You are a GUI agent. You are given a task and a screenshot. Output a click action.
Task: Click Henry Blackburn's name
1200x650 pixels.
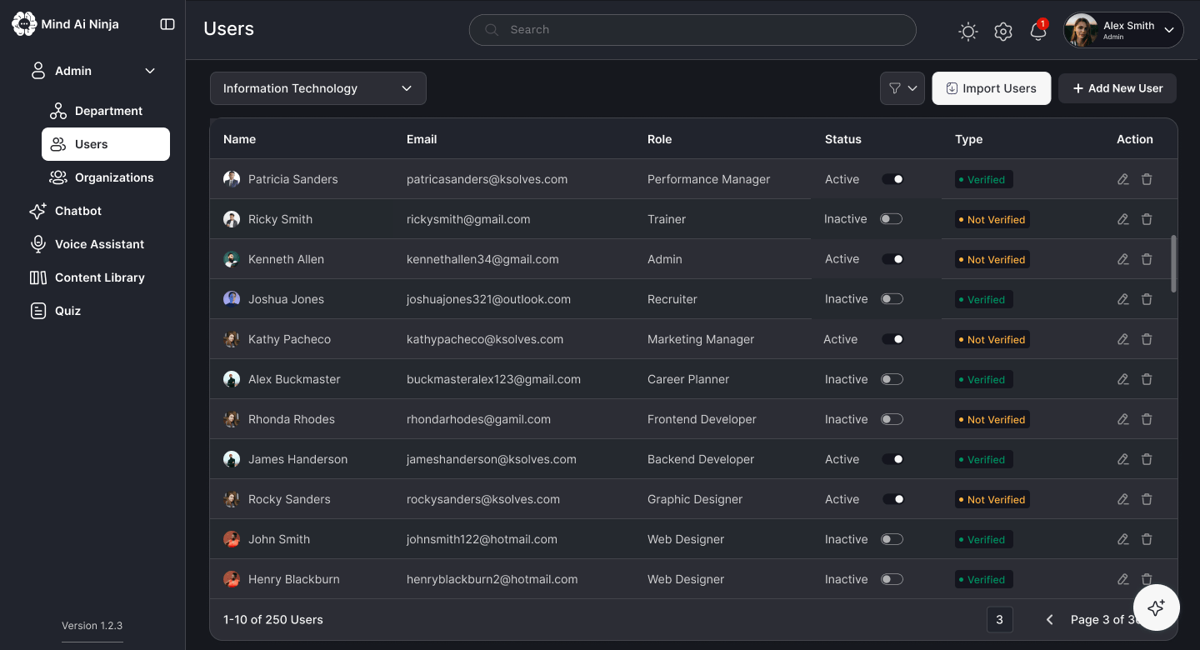294,579
